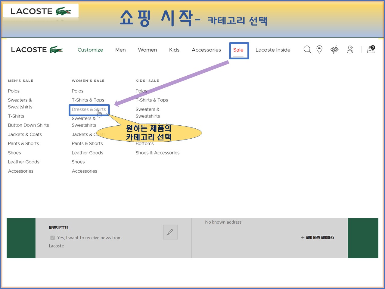
Task: Select Women's Pants & Shorts
Action: click(x=87, y=143)
